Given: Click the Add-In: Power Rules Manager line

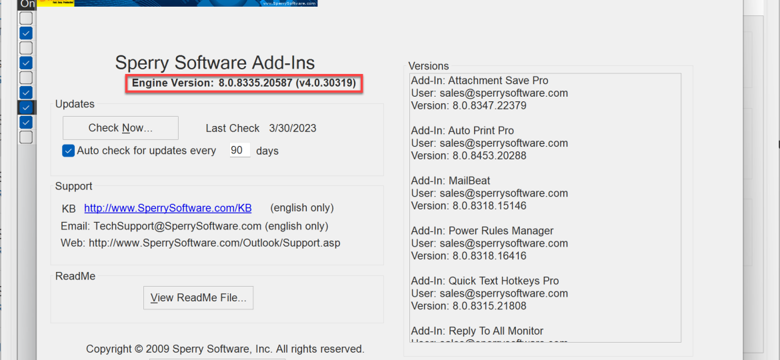Looking at the screenshot, I should pyautogui.click(x=482, y=231).
